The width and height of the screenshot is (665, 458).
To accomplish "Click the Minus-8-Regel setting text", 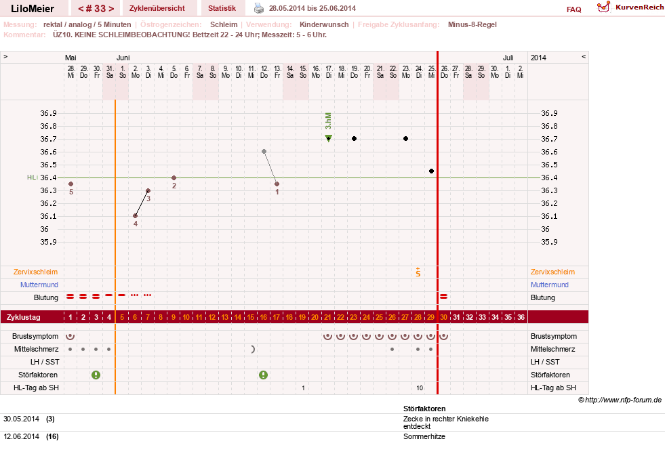I will click(472, 24).
